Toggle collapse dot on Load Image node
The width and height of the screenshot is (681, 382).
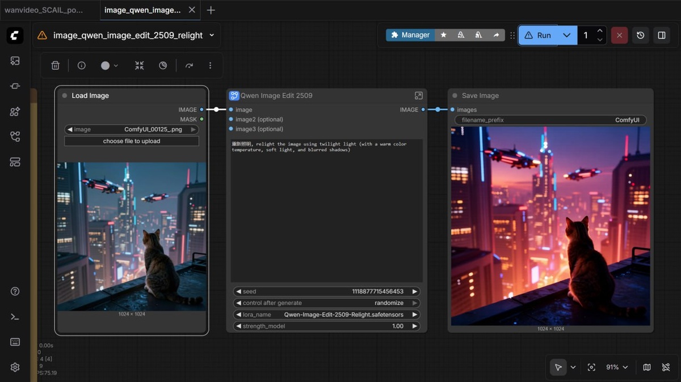pos(65,96)
